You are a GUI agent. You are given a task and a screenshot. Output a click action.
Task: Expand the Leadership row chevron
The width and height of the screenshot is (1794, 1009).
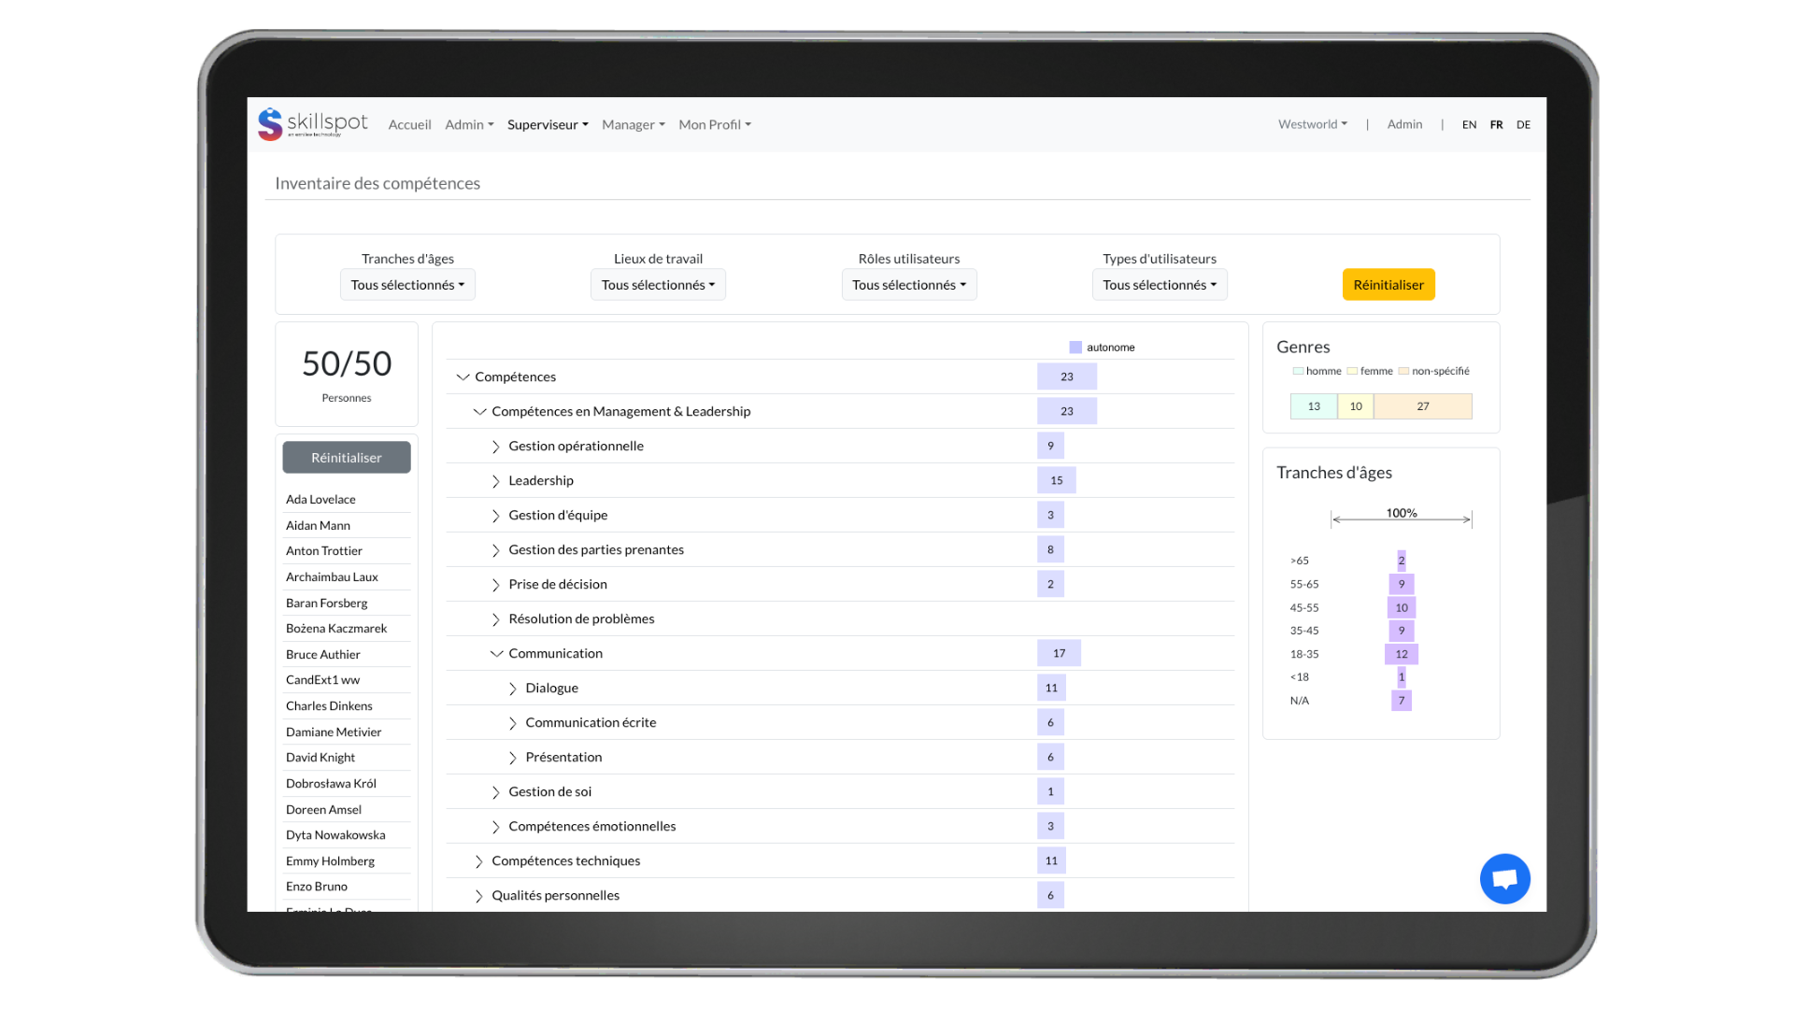496,481
